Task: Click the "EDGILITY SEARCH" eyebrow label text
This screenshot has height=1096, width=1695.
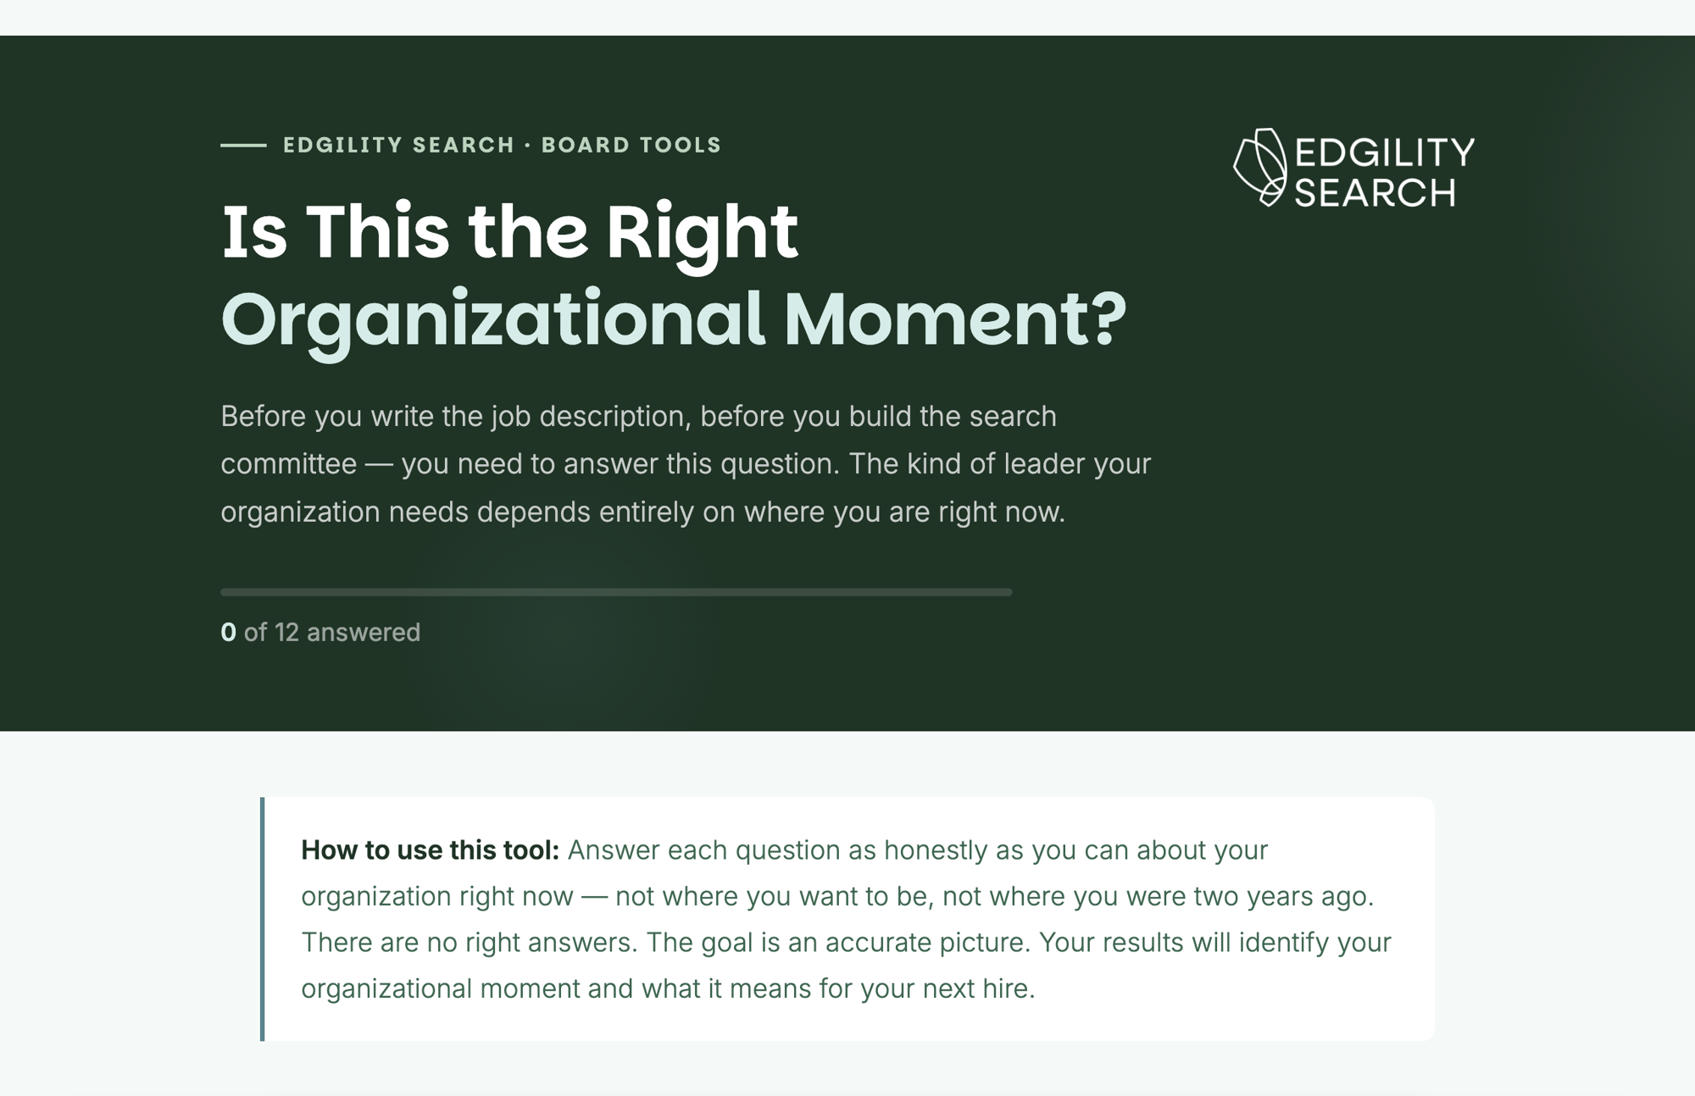Action: pyautogui.click(x=398, y=145)
